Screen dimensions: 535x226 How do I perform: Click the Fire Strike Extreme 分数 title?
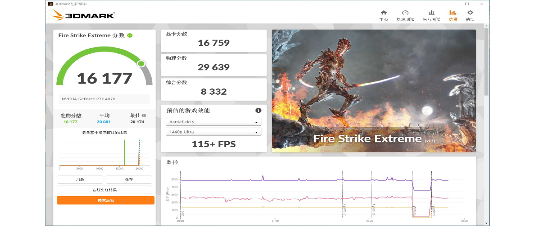(x=91, y=35)
